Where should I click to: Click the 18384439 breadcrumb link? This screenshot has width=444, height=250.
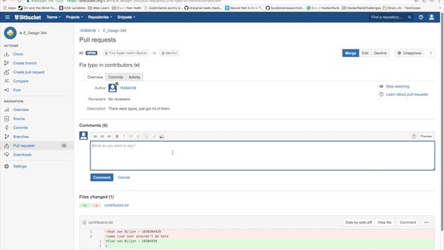[87, 31]
